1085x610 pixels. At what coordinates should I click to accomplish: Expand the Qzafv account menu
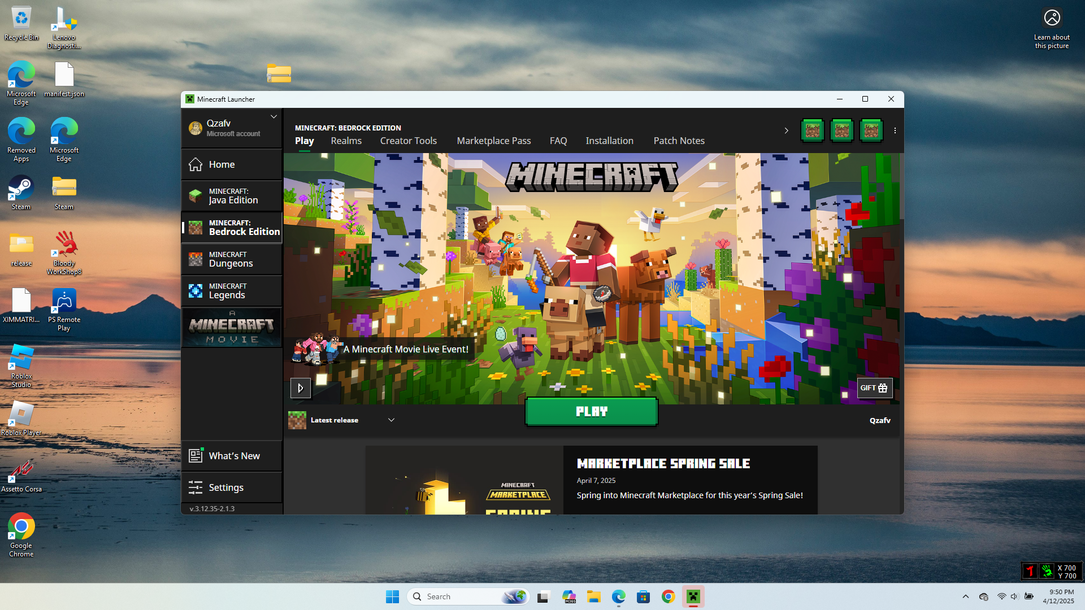274,117
